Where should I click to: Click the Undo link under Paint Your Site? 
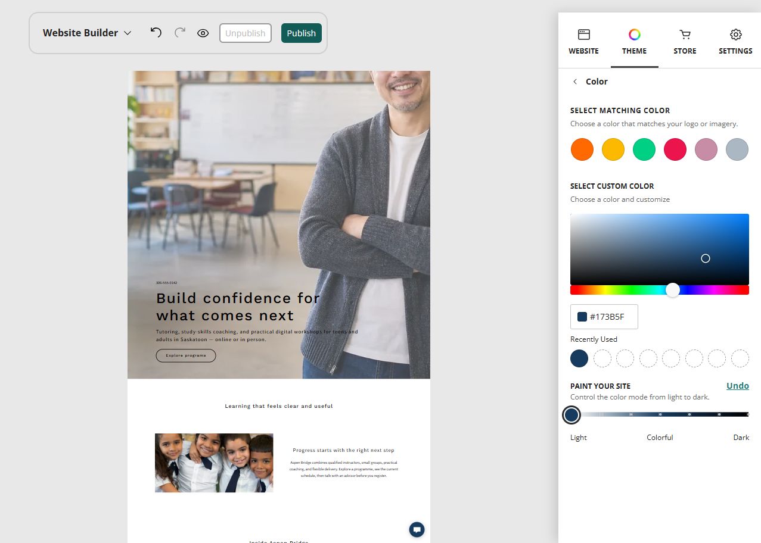tap(737, 386)
